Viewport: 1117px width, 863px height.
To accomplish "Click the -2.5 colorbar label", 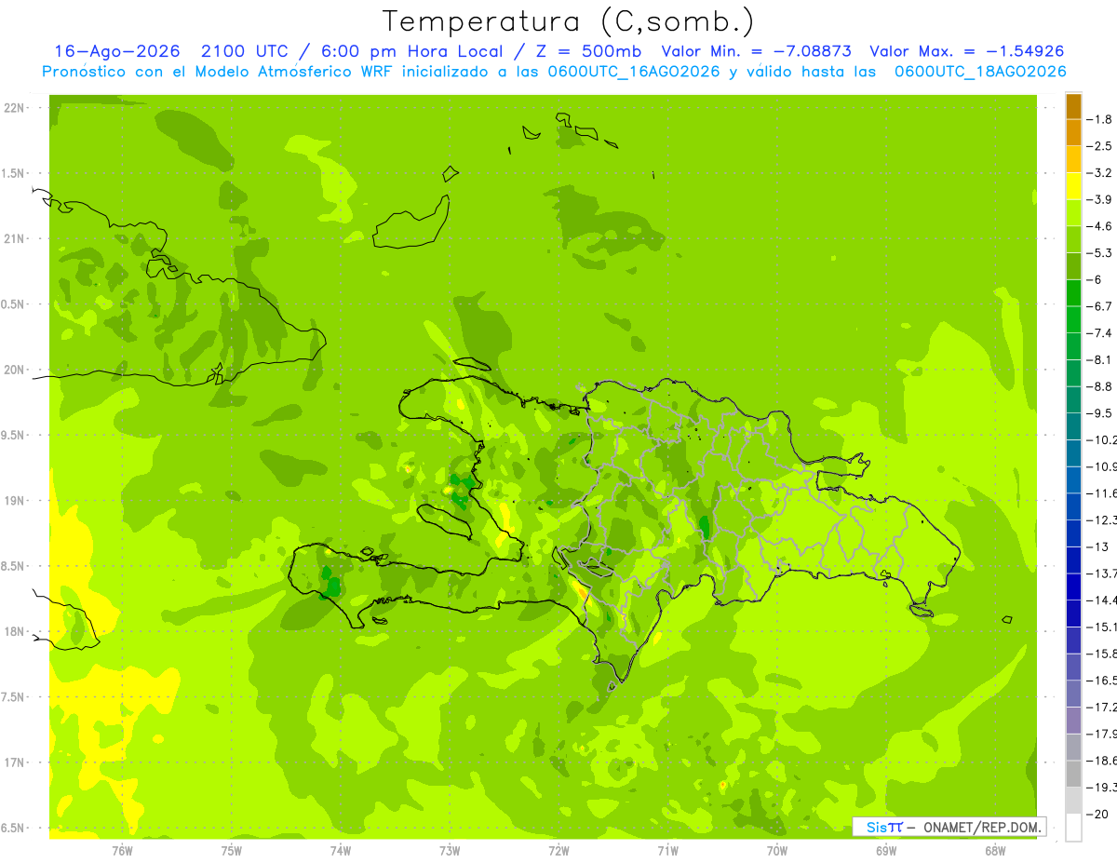I will 1099,146.
